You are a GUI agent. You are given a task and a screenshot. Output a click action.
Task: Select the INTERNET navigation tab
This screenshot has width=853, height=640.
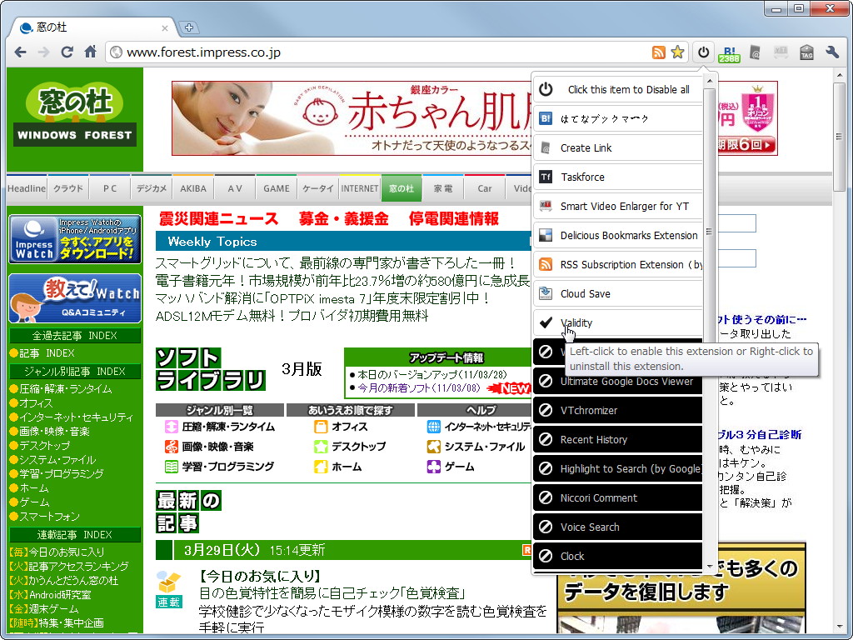click(359, 187)
